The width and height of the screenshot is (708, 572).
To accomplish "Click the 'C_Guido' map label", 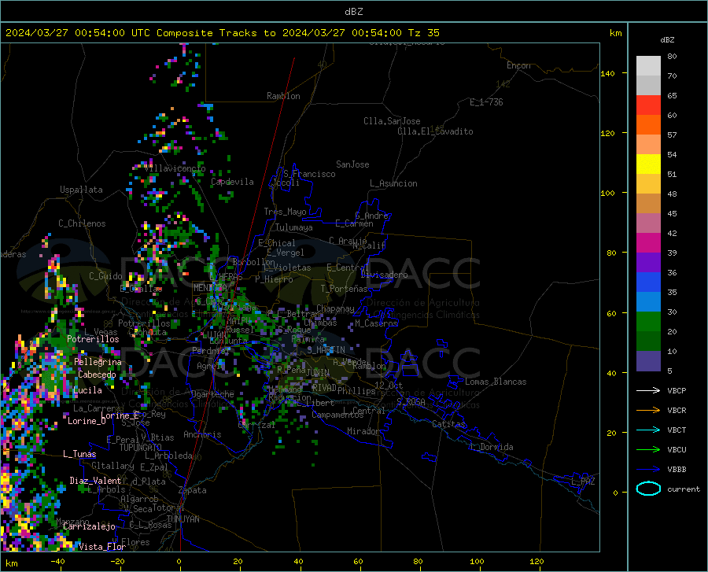I will coord(105,276).
